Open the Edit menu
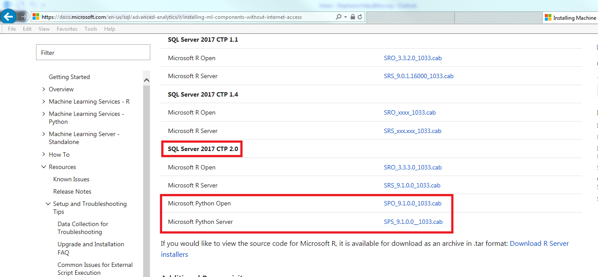The height and width of the screenshot is (277, 598). pyautogui.click(x=27, y=29)
